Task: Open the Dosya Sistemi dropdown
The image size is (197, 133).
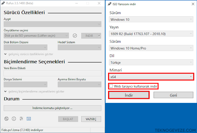Action: pyautogui.click(x=26, y=84)
